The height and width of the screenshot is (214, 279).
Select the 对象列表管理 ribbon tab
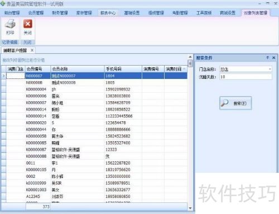(x=256, y=13)
